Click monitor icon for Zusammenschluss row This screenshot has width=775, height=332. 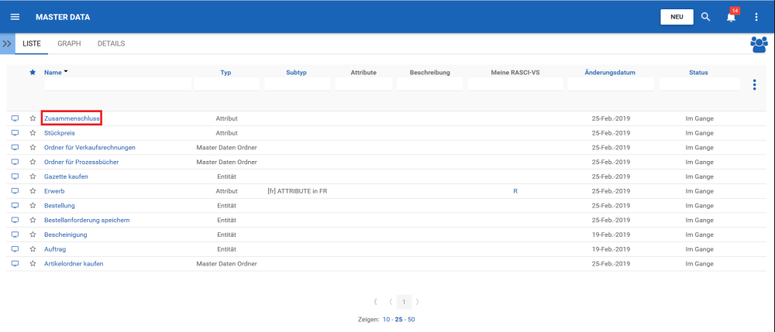[x=15, y=118]
